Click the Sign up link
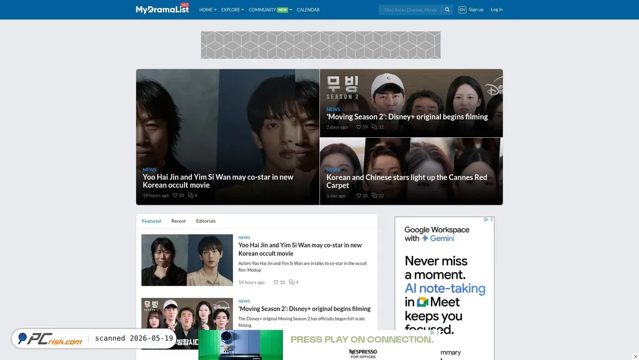Viewport: 639px width, 360px height. click(x=476, y=9)
